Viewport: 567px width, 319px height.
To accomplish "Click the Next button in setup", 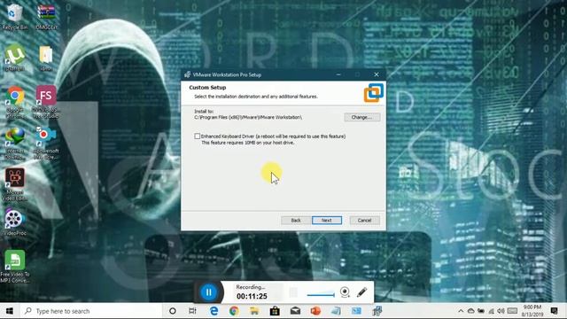I will pyautogui.click(x=327, y=221).
